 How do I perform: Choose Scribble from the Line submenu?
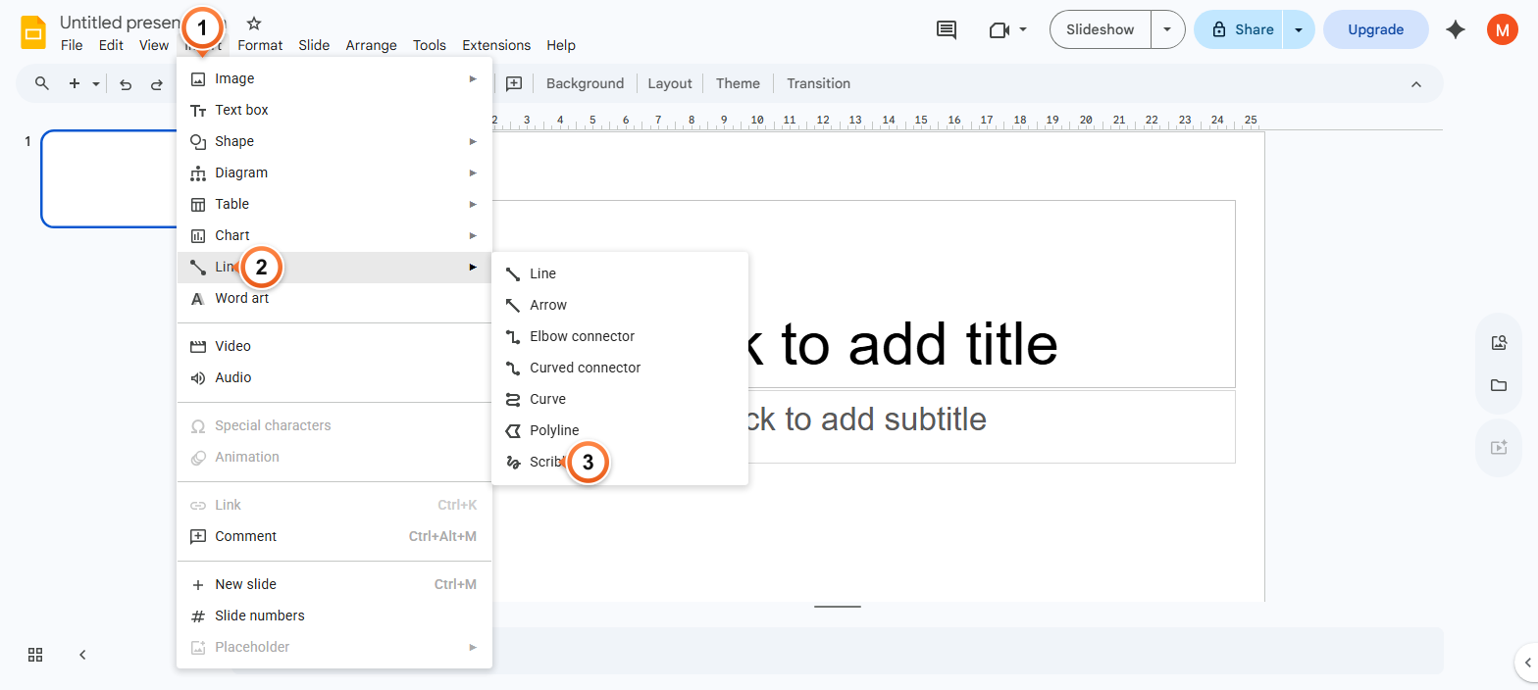620,462
